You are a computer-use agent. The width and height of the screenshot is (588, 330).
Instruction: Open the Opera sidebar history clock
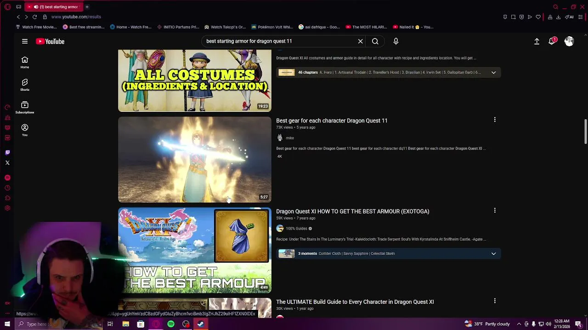[7, 188]
